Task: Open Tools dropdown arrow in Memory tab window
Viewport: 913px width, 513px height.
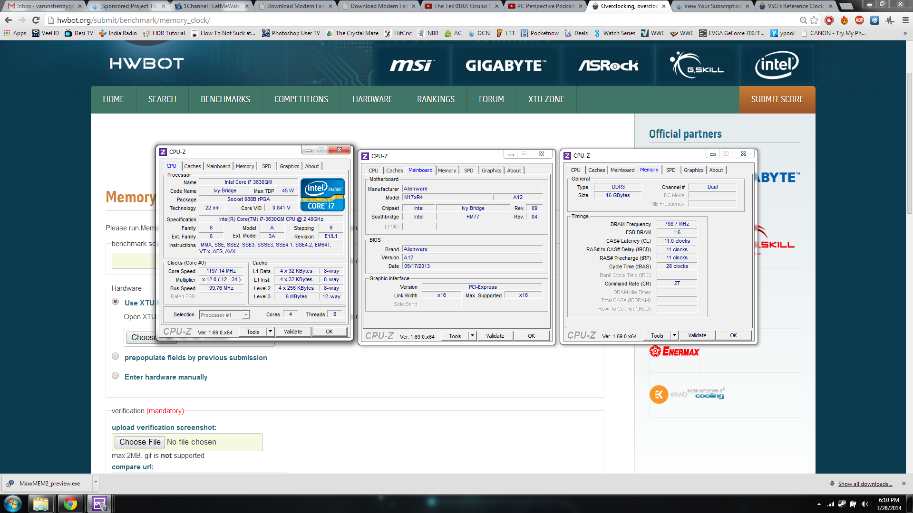Action: pos(674,335)
